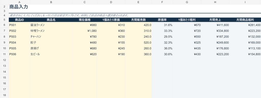Click the ¥310 cost cell
This screenshot has width=261, height=98.
click(111, 25)
